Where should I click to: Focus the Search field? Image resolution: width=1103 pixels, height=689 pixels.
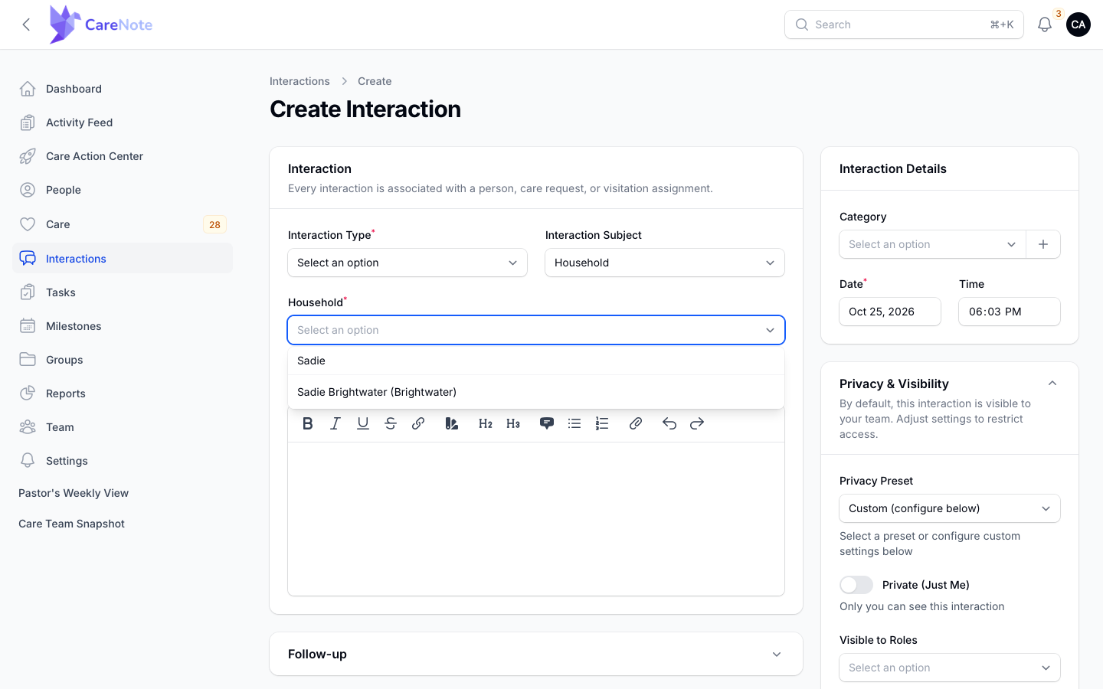(x=904, y=24)
